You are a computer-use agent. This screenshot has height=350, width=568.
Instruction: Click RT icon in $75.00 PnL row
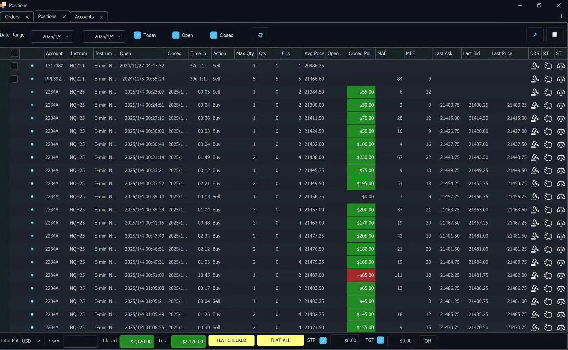coord(548,171)
